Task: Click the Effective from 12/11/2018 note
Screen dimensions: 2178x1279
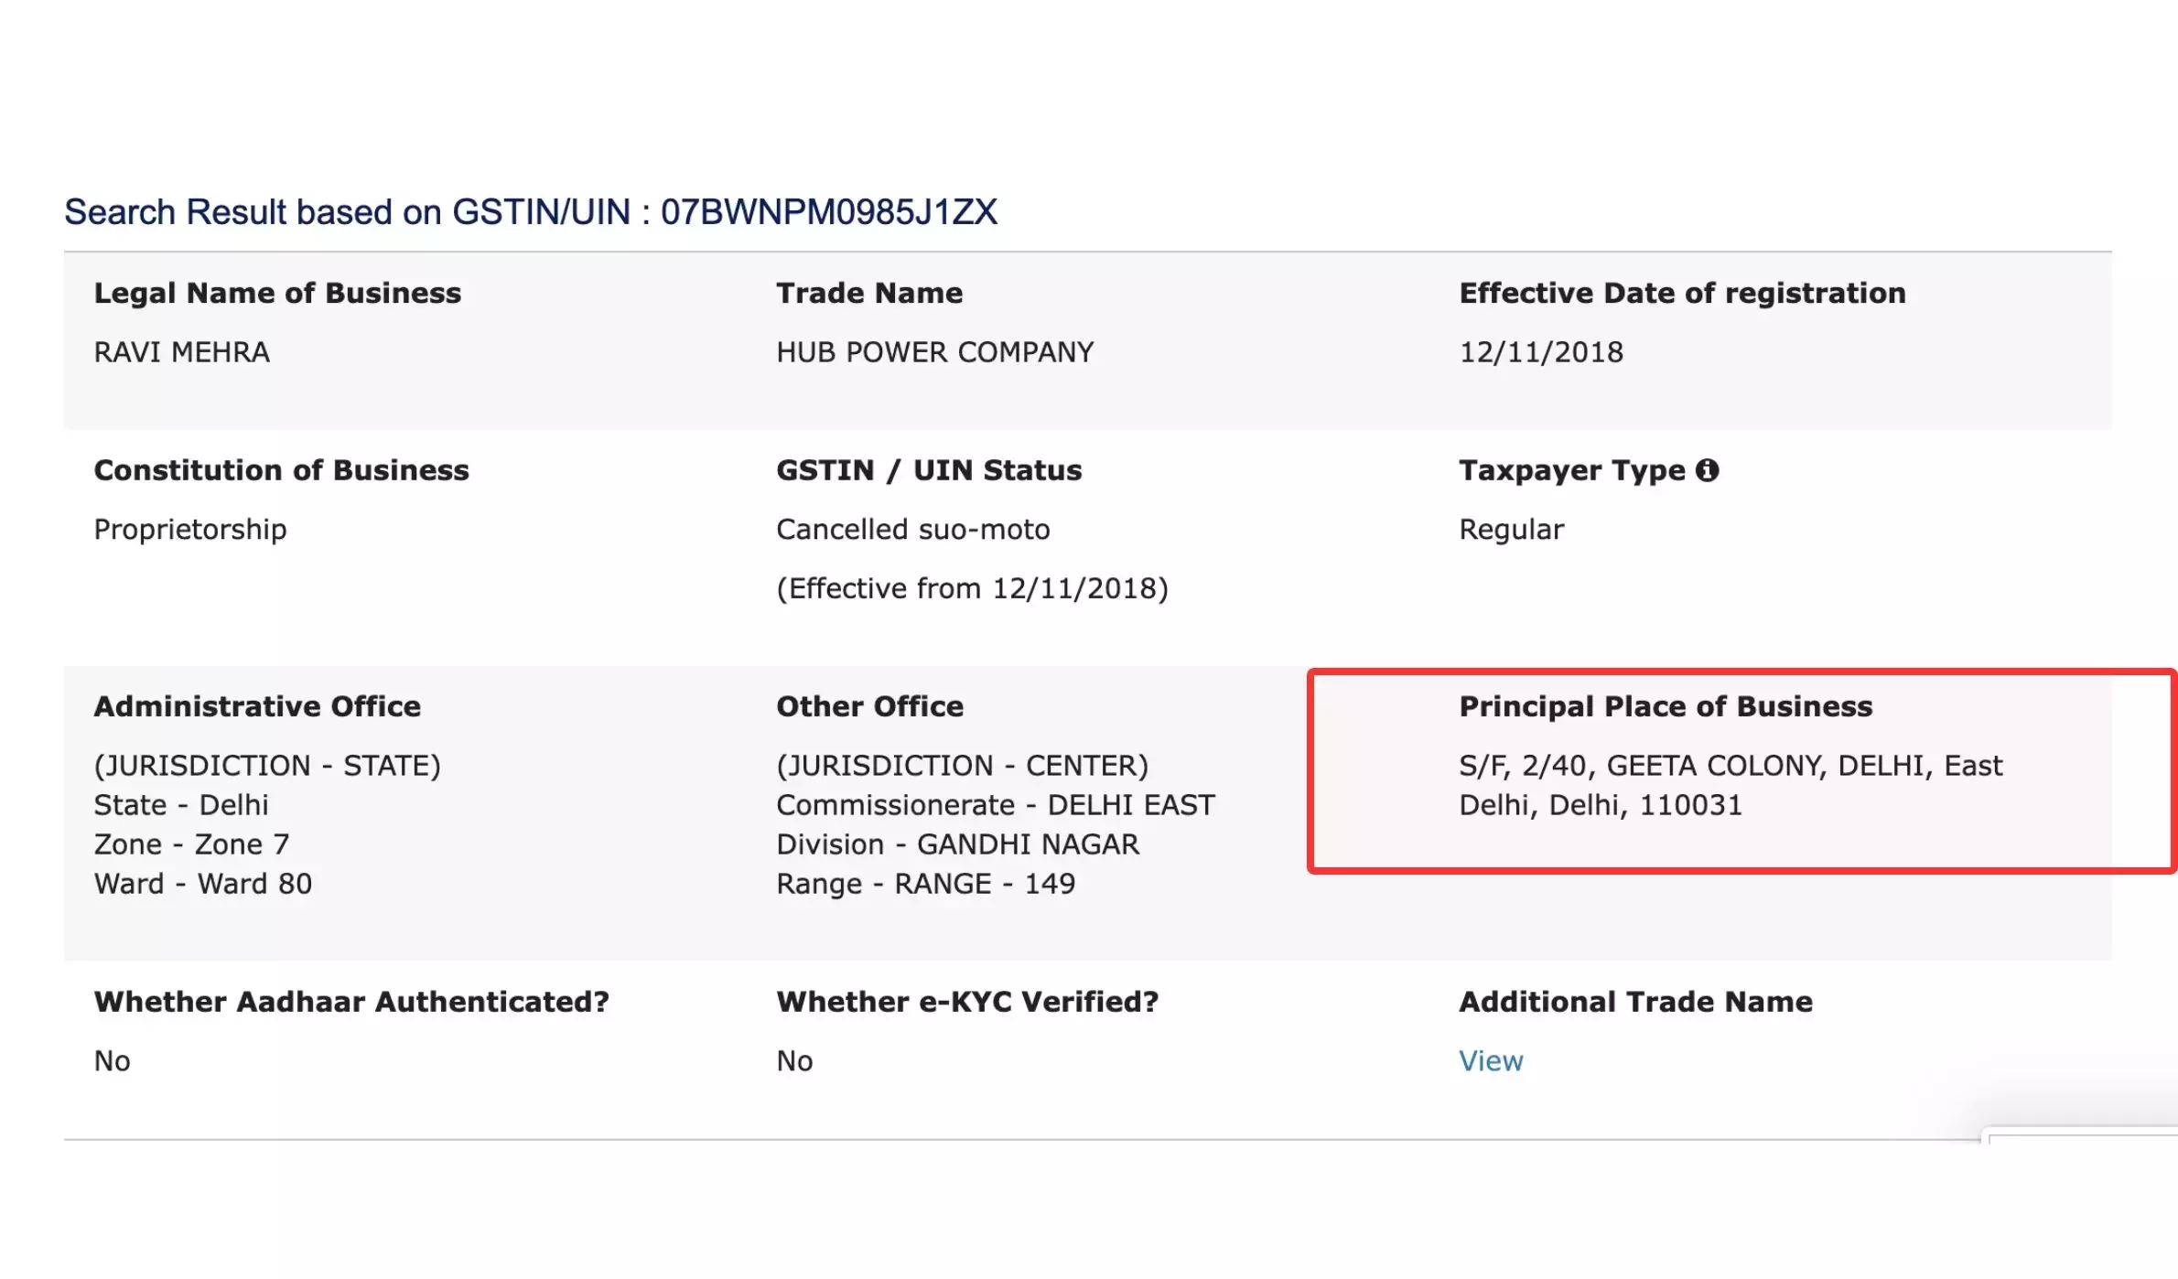Action: coord(972,588)
